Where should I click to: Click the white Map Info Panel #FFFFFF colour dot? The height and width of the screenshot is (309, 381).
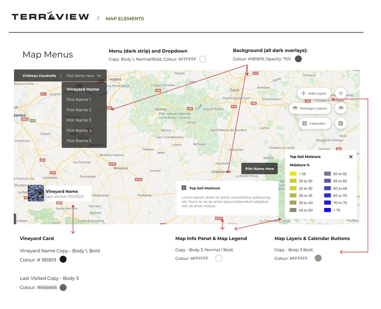point(219,258)
